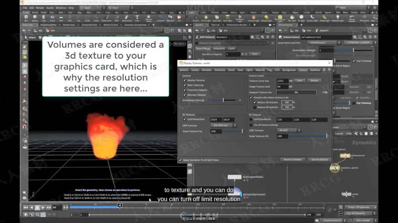The image size is (398, 223).
Task: Click Save As Default button
Action: [319, 160]
